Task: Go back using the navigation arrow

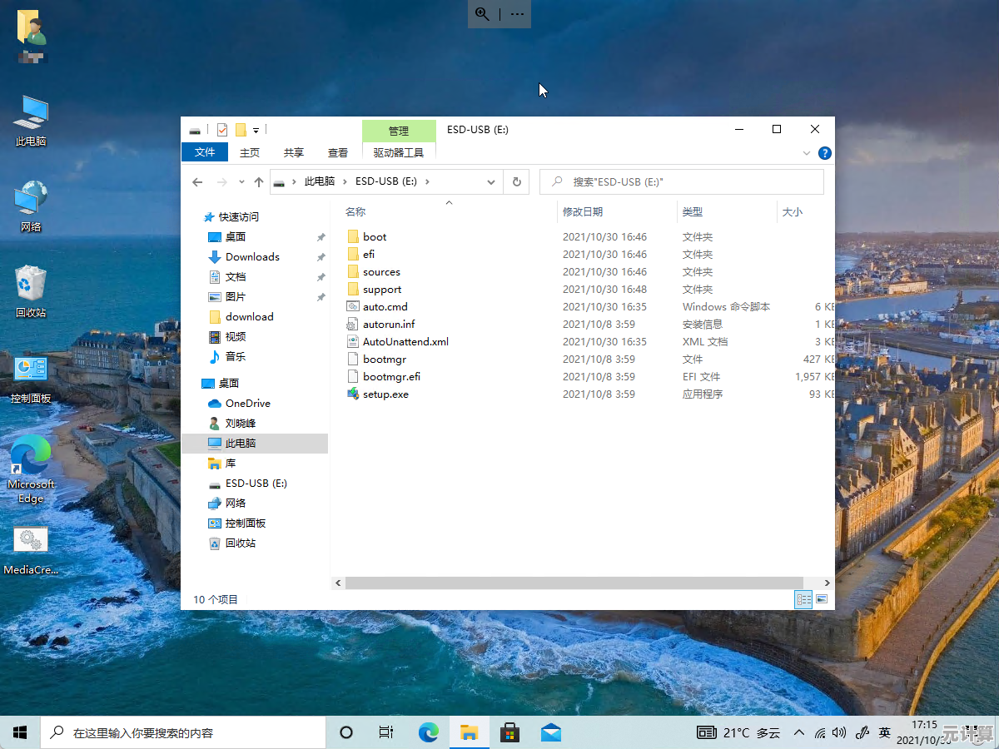Action: tap(197, 181)
